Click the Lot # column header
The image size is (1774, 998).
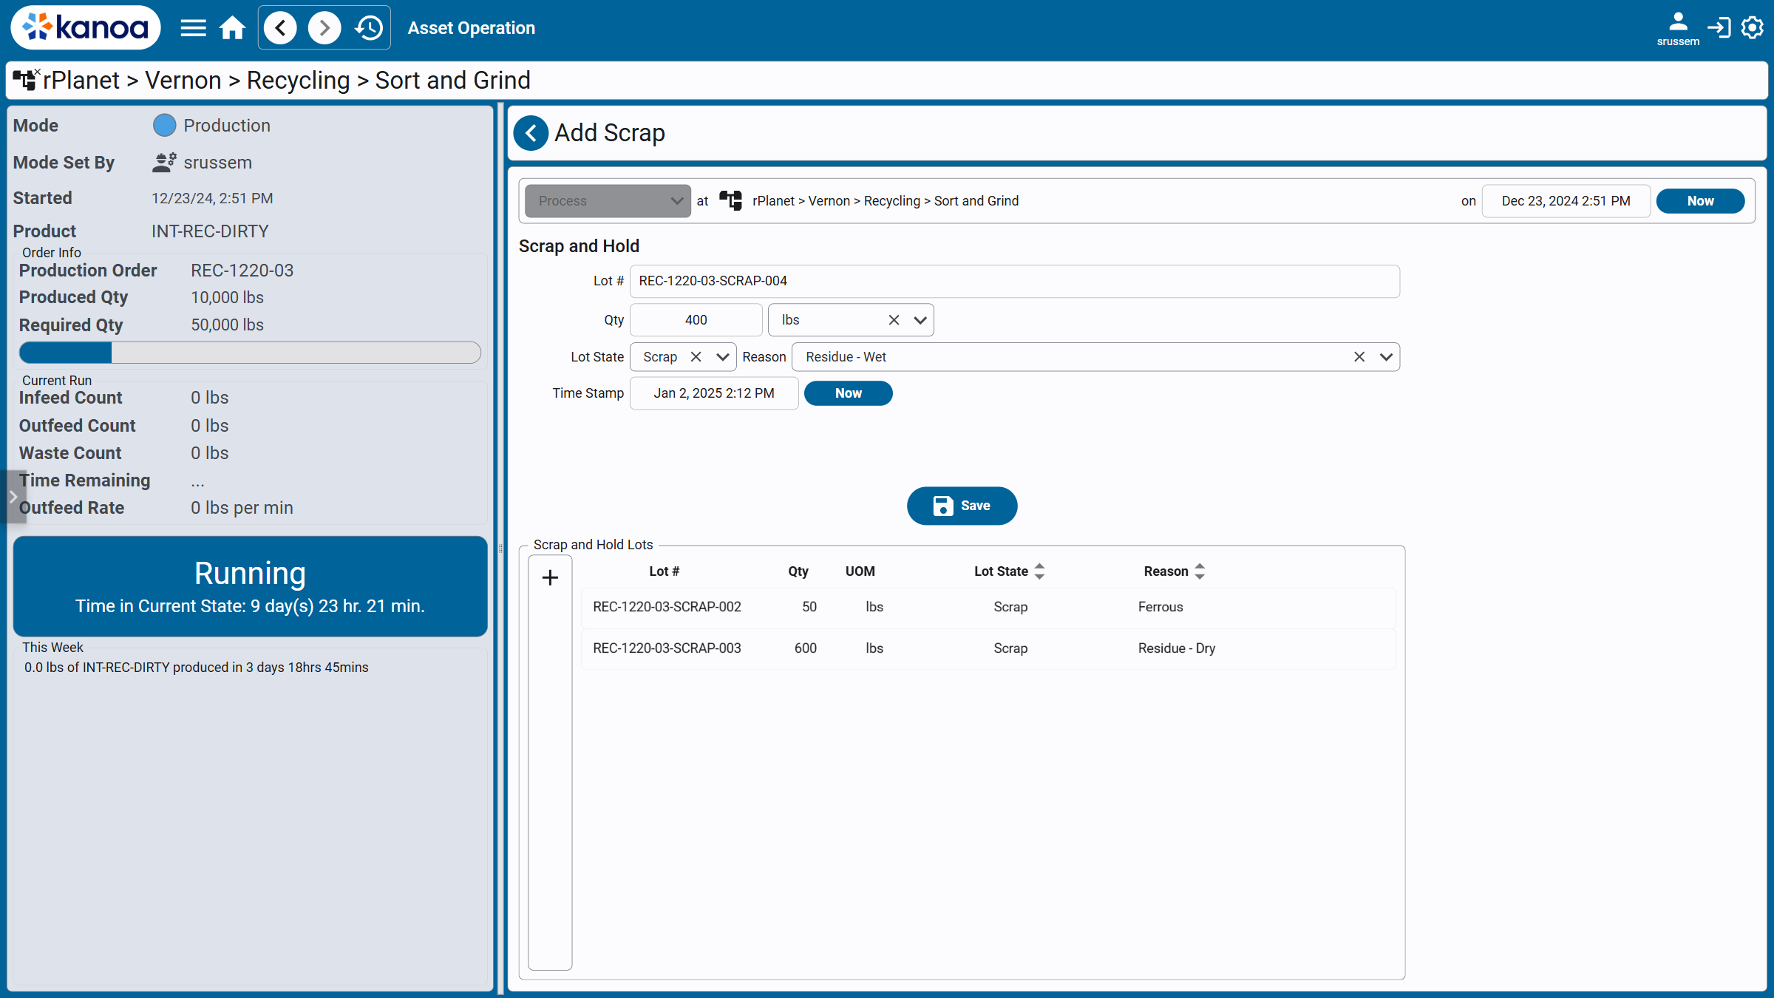[664, 571]
